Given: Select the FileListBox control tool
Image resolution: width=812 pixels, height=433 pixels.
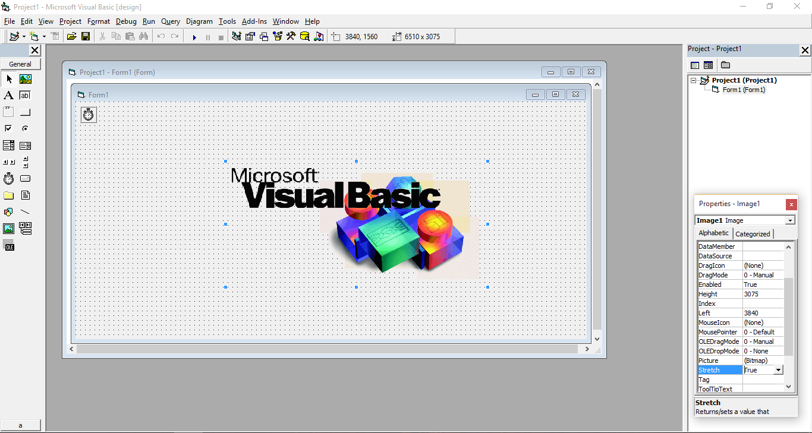Looking at the screenshot, I should 26,195.
